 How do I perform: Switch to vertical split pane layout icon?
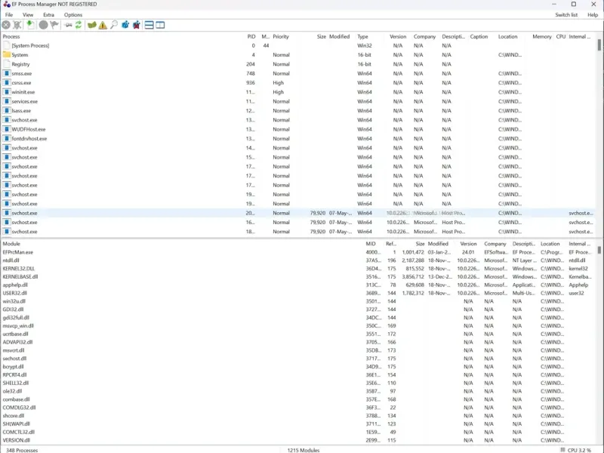(160, 25)
